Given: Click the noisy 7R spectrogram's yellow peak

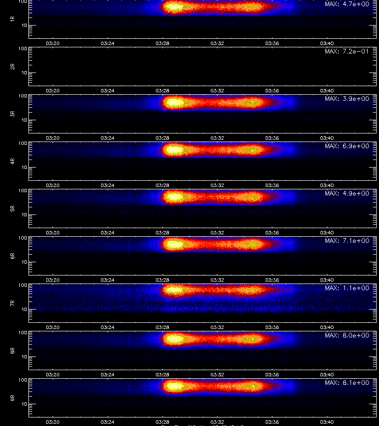Looking at the screenshot, I should click(x=174, y=290).
